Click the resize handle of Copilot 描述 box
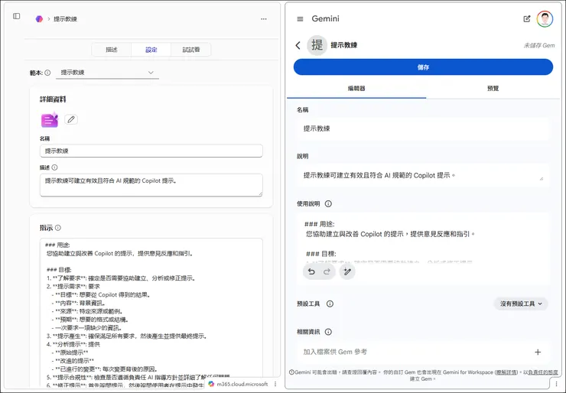This screenshot has height=393, width=566. [261, 194]
